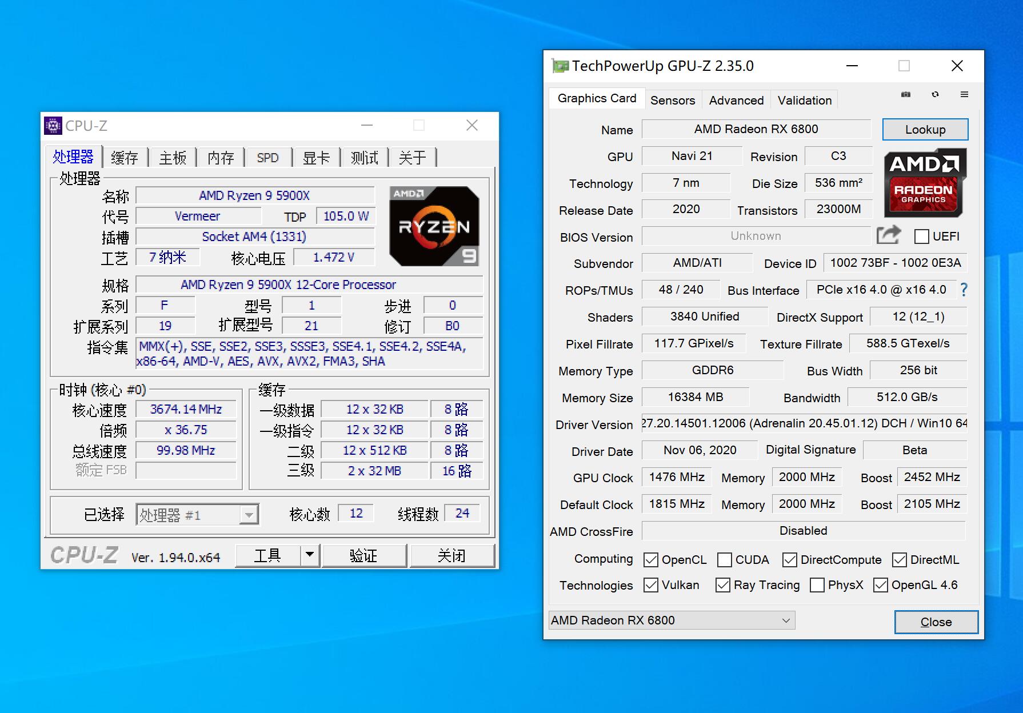Screen dimensions: 1023x713
Task: Open the graphics card dropdown showing AMD Radeon RX 6800
Action: pyautogui.click(x=785, y=620)
